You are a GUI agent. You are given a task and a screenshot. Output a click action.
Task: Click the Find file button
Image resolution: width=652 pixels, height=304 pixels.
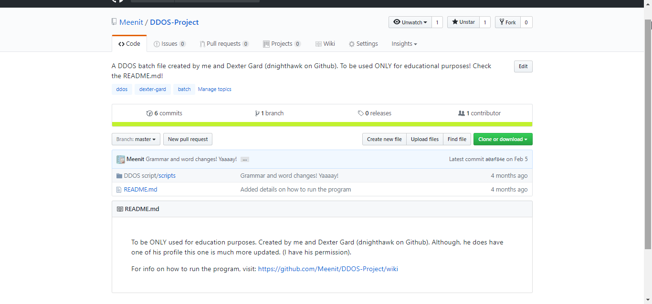[457, 139]
